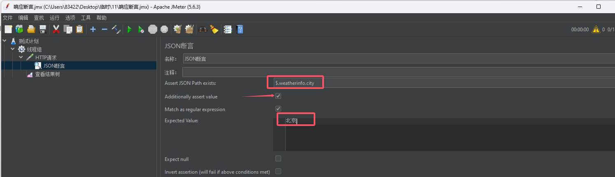The image size is (615, 177).
Task: Click the Cut (scissors) icon
Action: click(56, 29)
